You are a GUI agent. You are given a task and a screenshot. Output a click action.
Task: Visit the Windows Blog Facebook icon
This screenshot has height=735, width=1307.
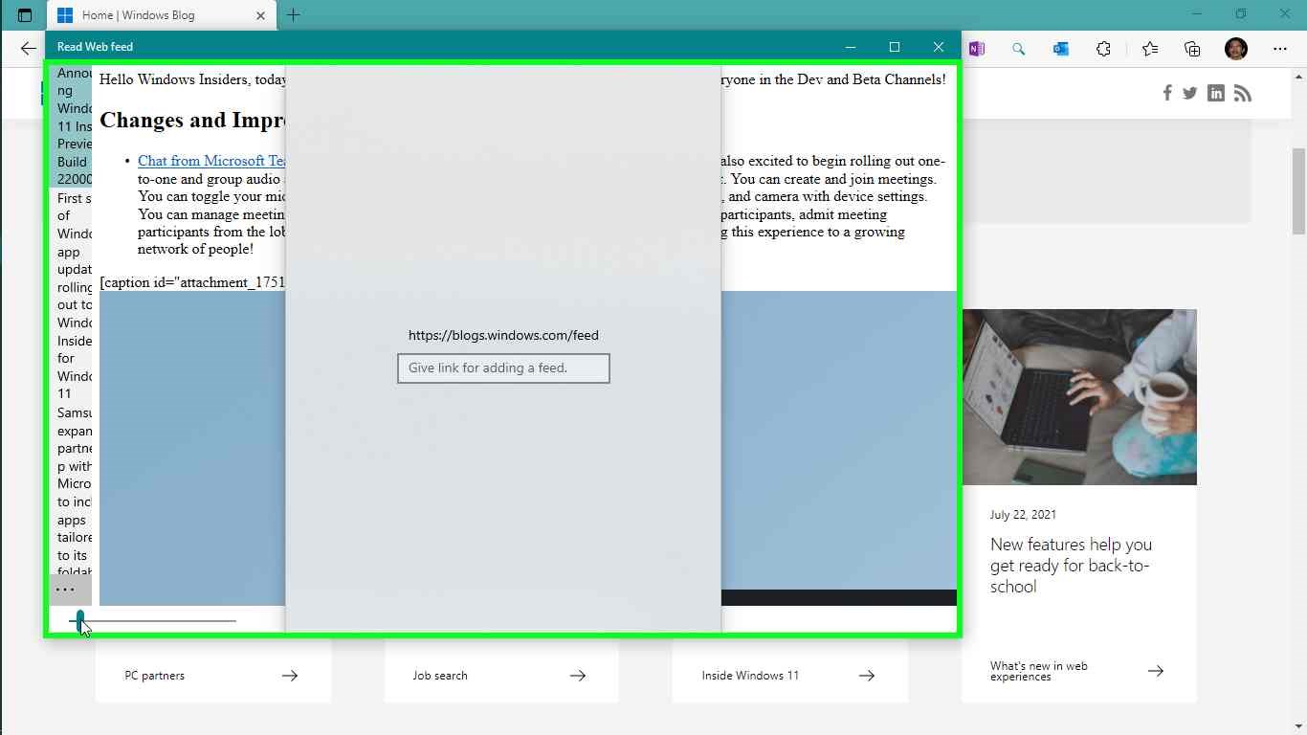point(1167,93)
